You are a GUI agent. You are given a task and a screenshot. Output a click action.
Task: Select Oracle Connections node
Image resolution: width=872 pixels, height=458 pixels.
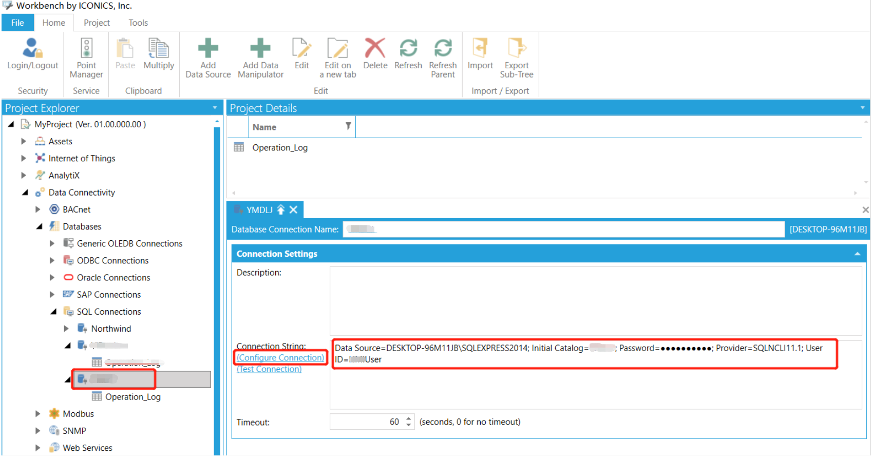(113, 277)
